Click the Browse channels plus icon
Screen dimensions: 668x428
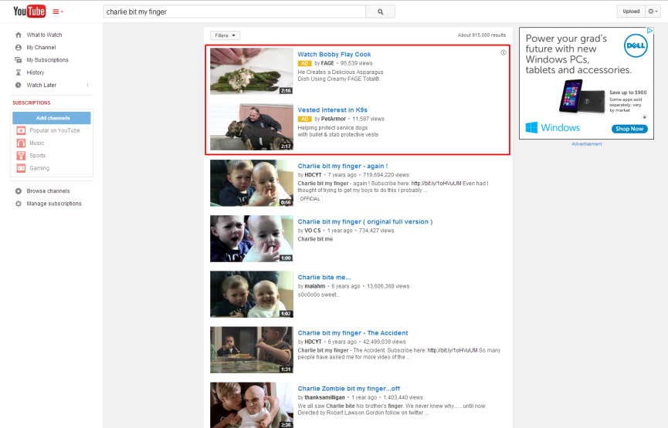pyautogui.click(x=19, y=191)
